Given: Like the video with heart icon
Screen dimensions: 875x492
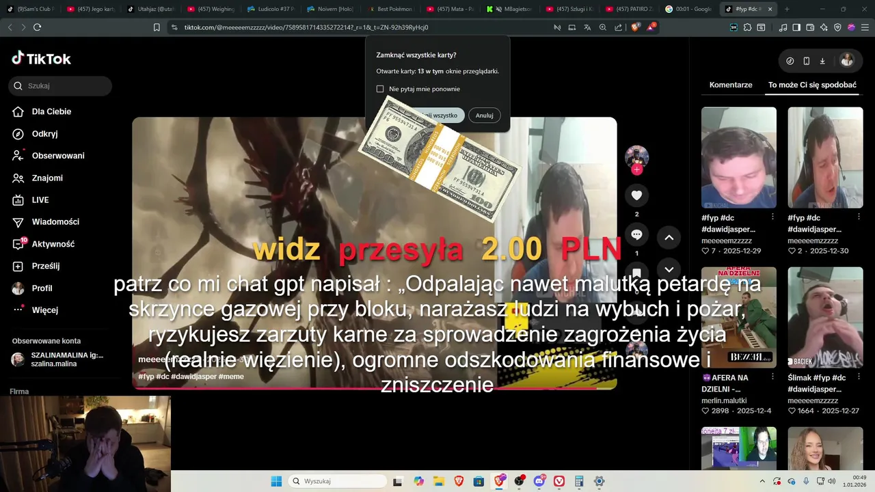Looking at the screenshot, I should coord(636,195).
